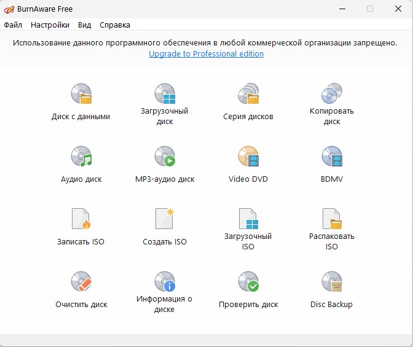413x347 pixels.
Task: Open the Копировать диск icon
Action: [332, 93]
